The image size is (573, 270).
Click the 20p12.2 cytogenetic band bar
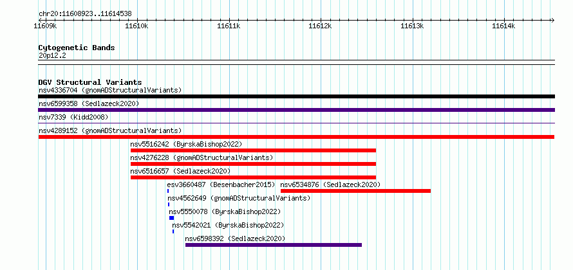coord(296,62)
